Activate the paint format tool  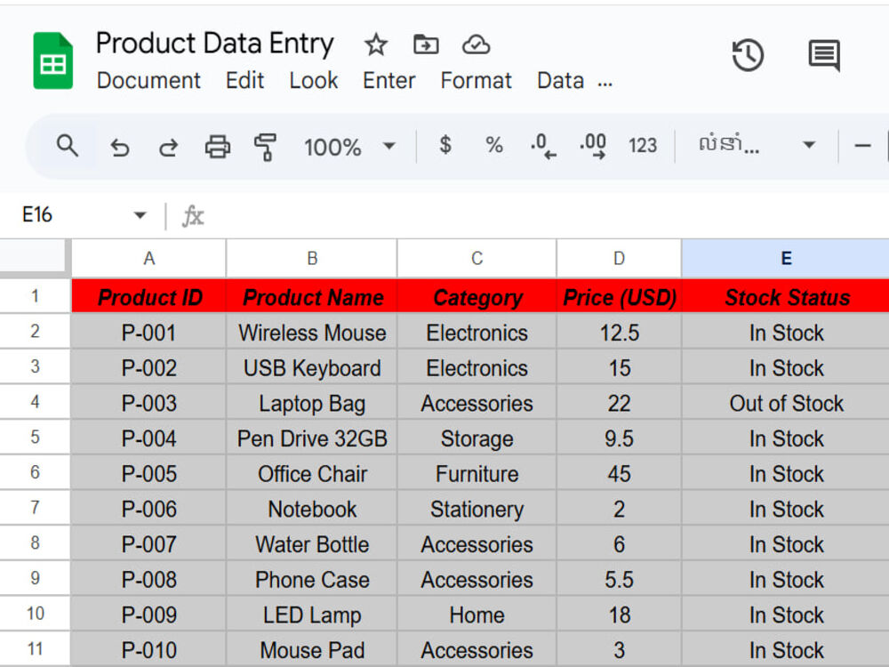(x=265, y=147)
